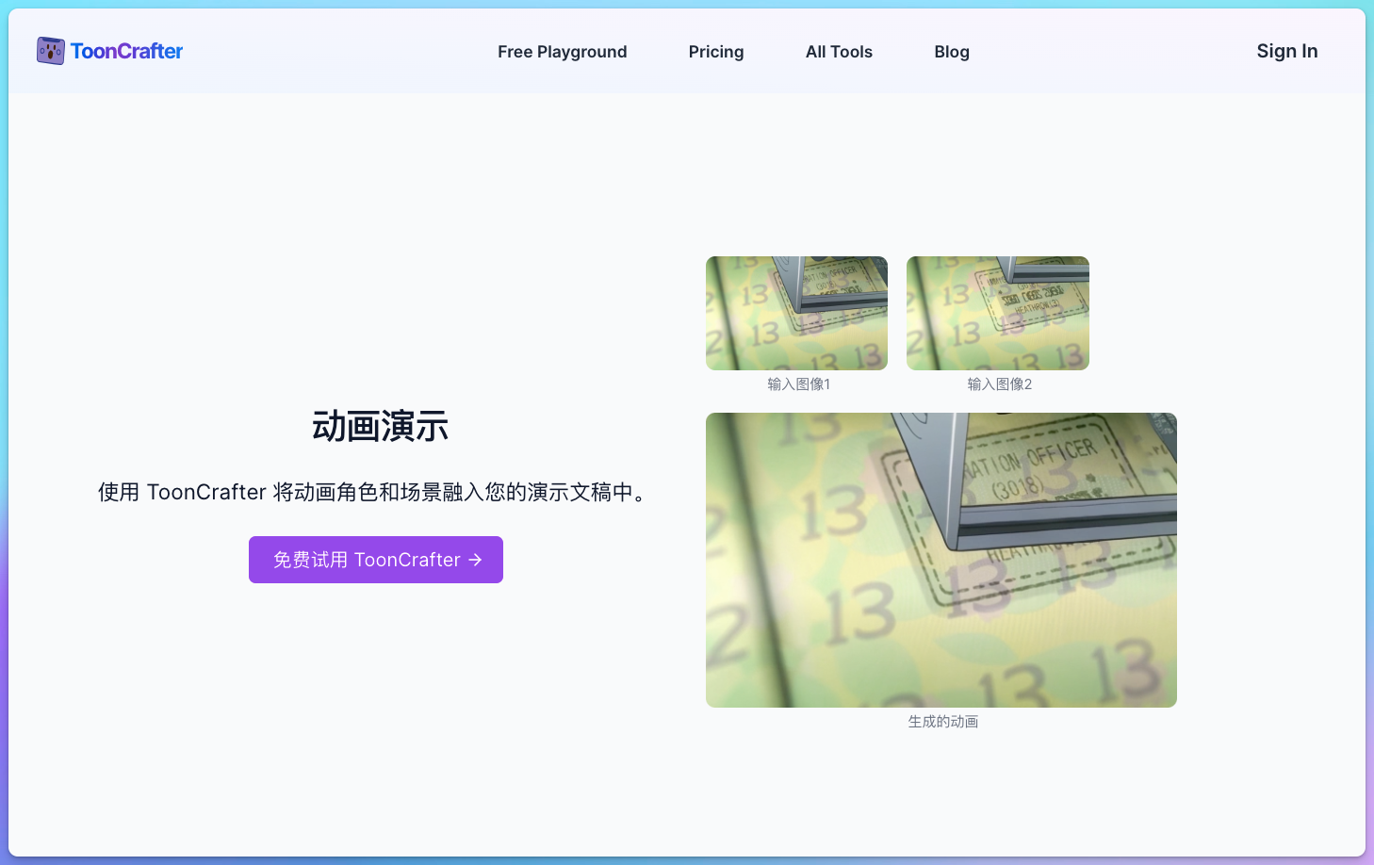Click the 动画演示 heading
Screen dimensions: 1374x865
(x=380, y=426)
